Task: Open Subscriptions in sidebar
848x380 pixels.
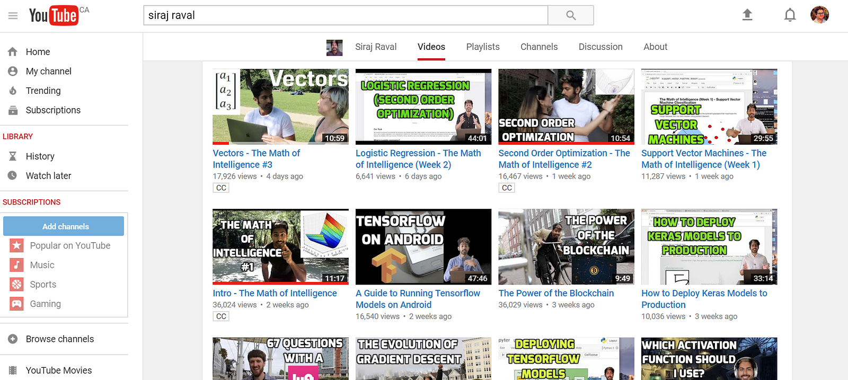Action: [x=53, y=110]
